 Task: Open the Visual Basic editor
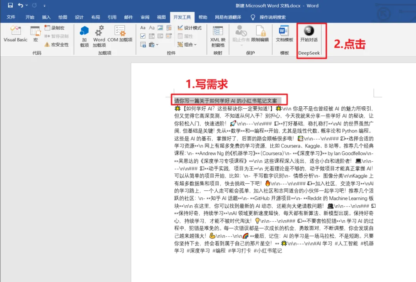click(15, 34)
